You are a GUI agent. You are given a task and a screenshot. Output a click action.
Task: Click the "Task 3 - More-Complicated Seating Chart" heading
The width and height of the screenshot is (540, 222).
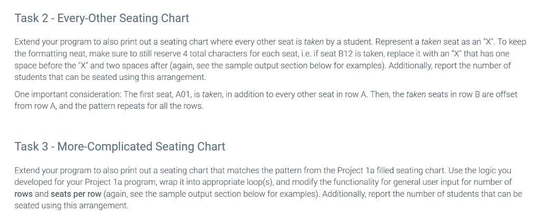(120, 146)
